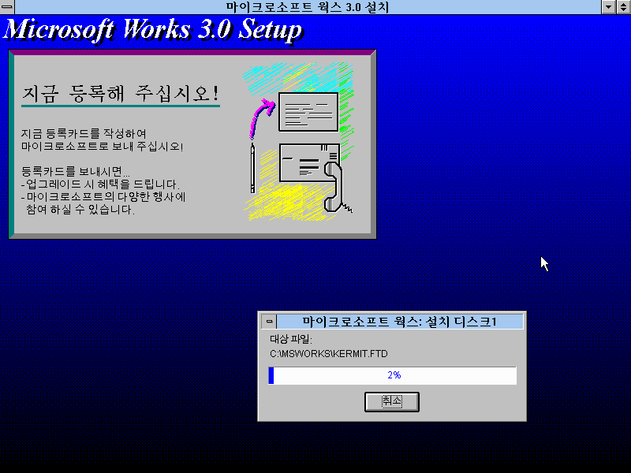Viewport: 631px width, 473px height.
Task: Click the registration card illustration with magenta arrow
Action: pyautogui.click(x=308, y=112)
